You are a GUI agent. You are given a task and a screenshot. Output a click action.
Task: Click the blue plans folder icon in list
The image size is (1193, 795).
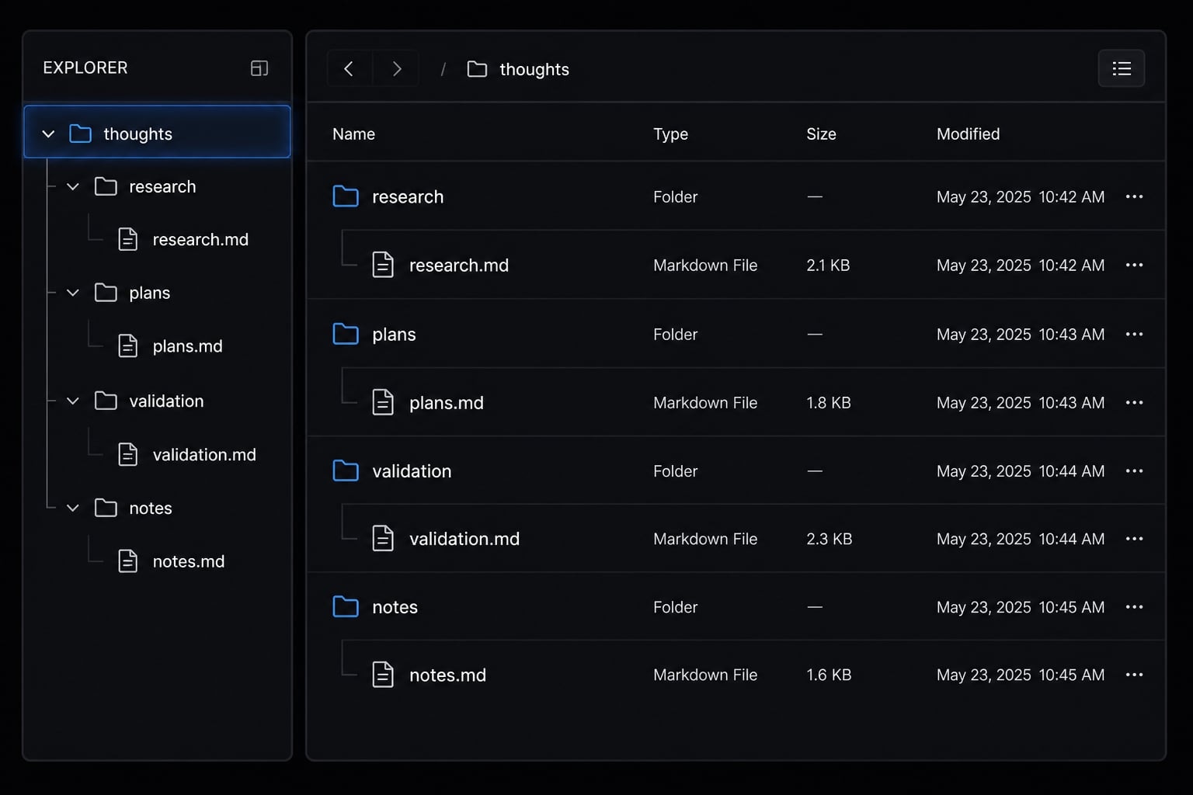click(346, 334)
